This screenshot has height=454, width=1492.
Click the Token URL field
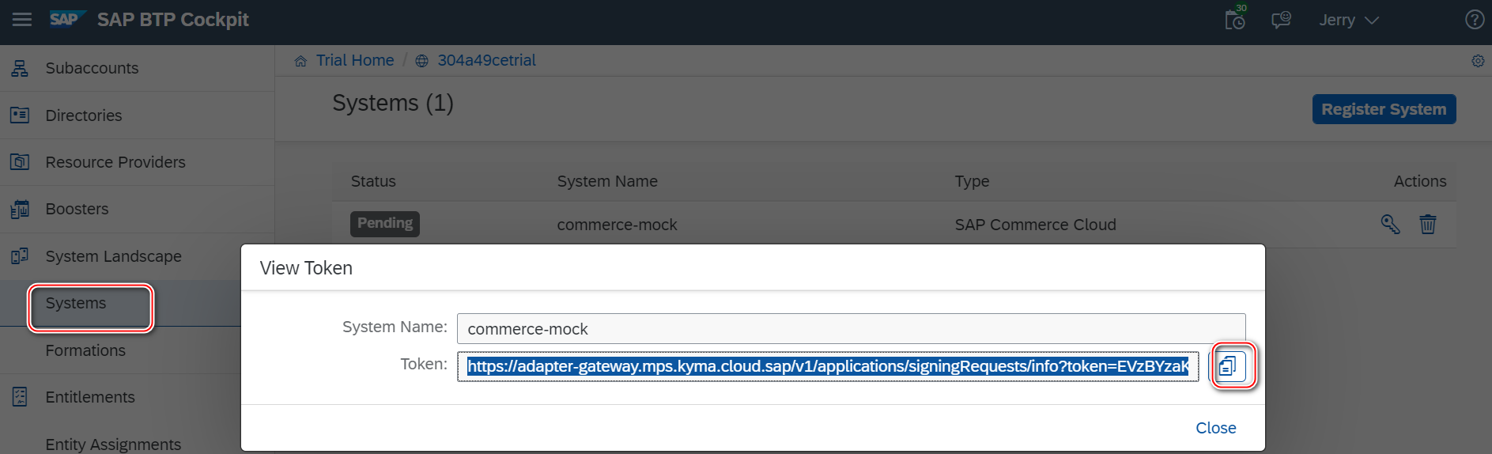pyautogui.click(x=828, y=366)
